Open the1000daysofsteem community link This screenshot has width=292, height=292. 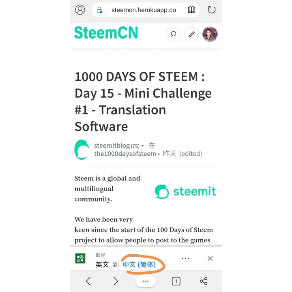[125, 154]
